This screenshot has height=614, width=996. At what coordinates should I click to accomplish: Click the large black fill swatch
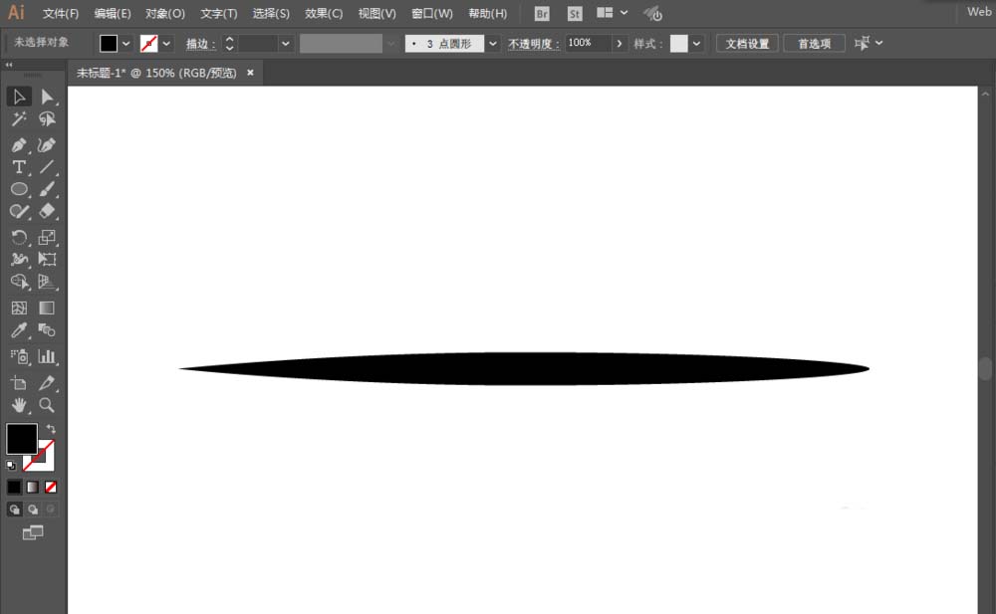click(x=22, y=439)
